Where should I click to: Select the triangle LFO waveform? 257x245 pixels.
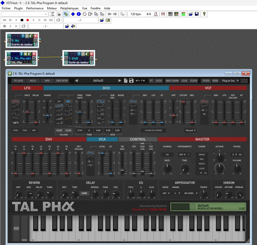(16, 102)
